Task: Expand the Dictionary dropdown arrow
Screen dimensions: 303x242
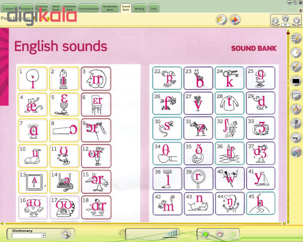Action: tap(44, 235)
